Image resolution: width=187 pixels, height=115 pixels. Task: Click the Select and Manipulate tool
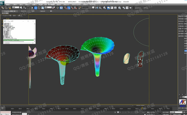coord(58,8)
